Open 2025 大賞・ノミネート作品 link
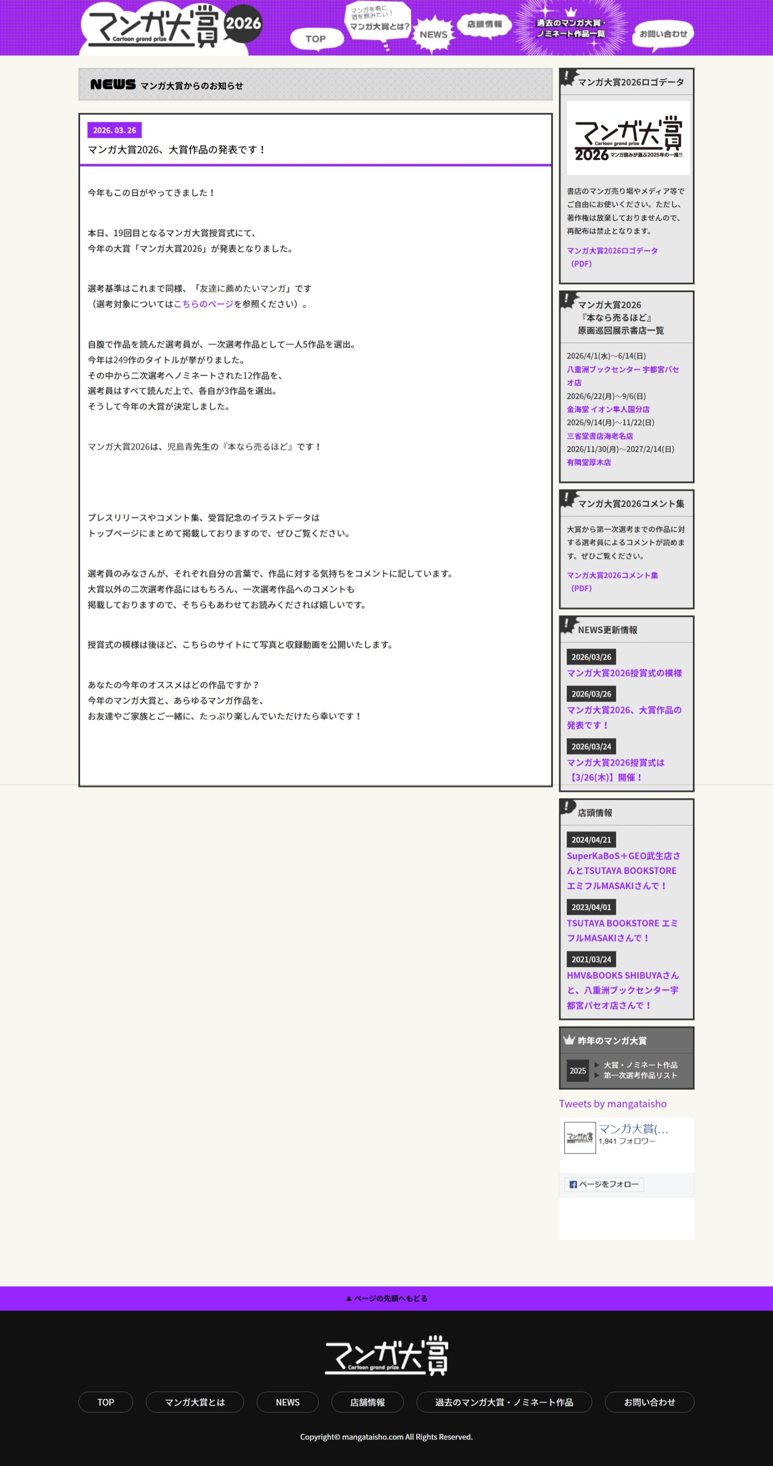773x1466 pixels. (640, 1065)
